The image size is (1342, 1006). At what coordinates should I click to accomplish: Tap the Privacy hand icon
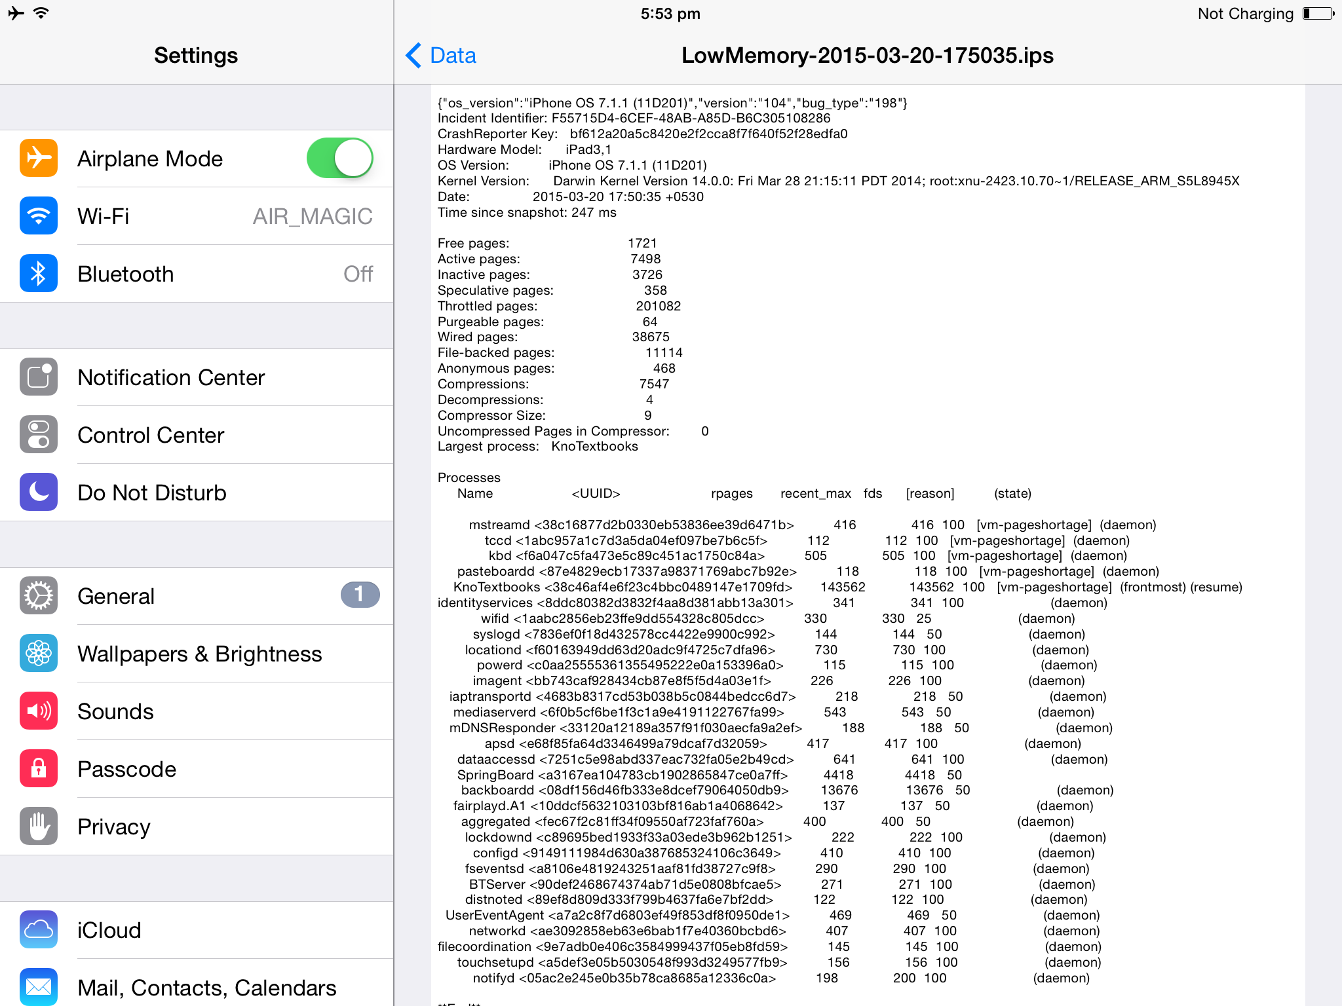[x=39, y=827]
